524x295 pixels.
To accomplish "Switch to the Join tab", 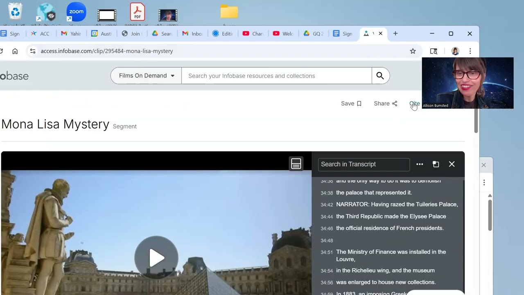I will click(132, 34).
